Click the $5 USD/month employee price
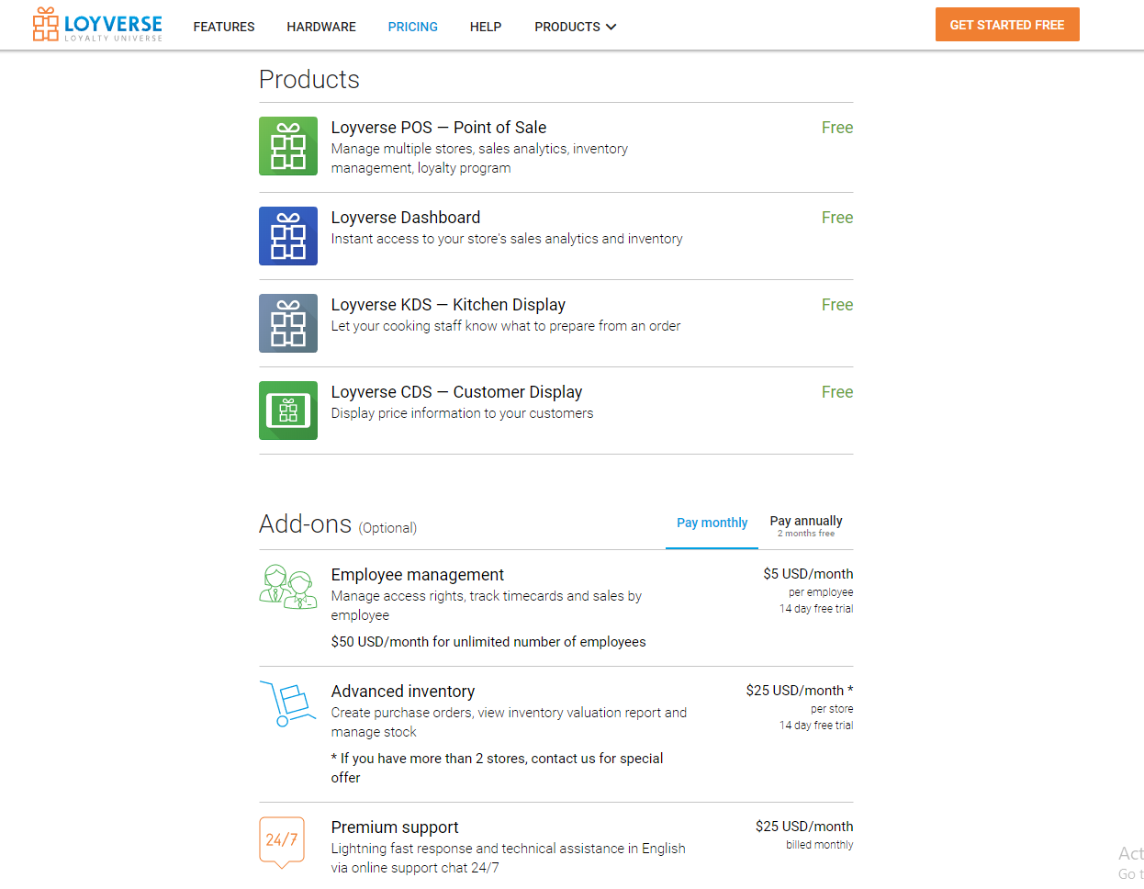1144x889 pixels. pos(808,574)
